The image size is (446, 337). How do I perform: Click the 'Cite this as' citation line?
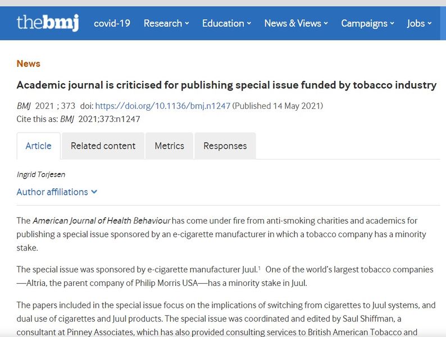pos(78,119)
